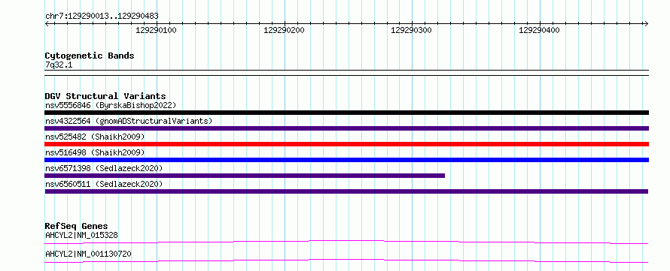Open nsv6571398 (Sedlazeck2020) variant label
Viewport: 670px width, 271px height.
tap(104, 168)
